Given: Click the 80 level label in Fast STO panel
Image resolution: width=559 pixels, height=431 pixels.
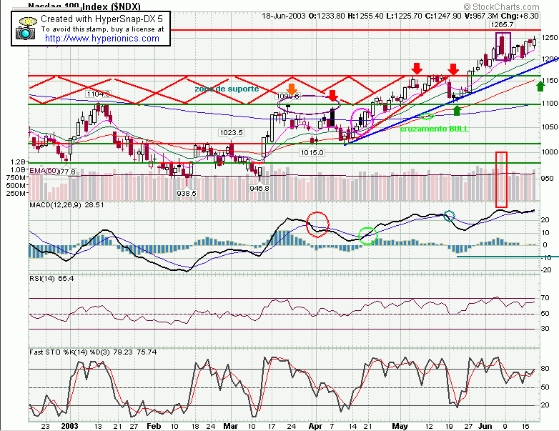Looking at the screenshot, I should (545, 369).
